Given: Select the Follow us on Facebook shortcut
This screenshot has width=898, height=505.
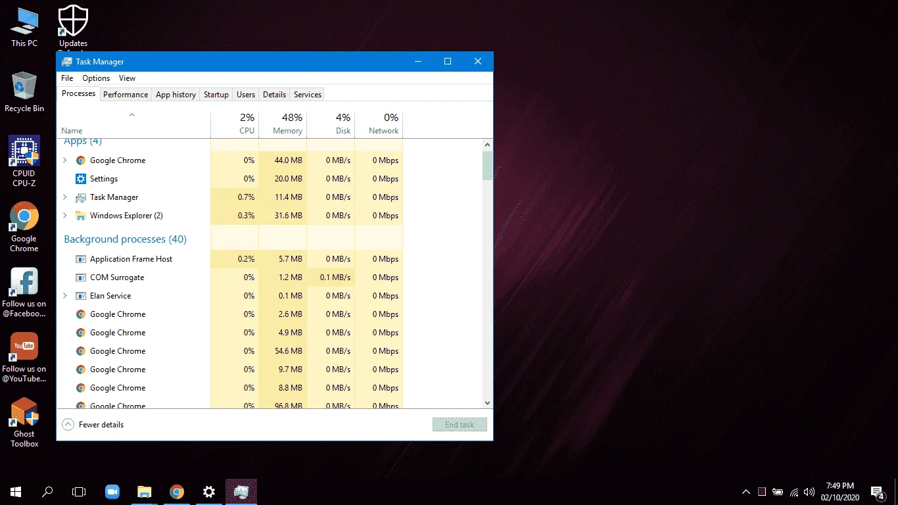Looking at the screenshot, I should click(24, 293).
